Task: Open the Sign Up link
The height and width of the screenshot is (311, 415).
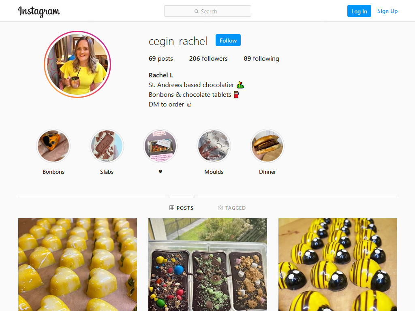Action: click(x=387, y=11)
